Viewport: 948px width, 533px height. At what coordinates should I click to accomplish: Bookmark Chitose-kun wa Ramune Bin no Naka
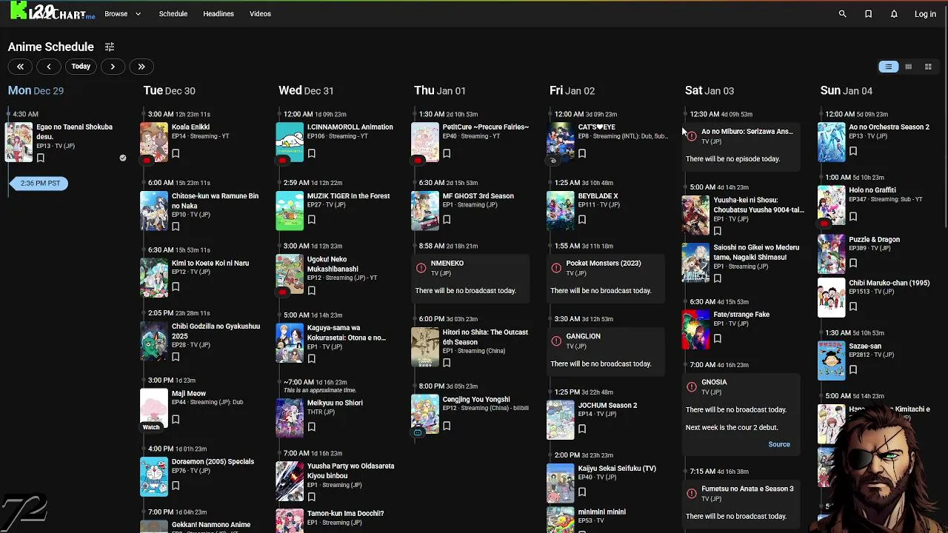coord(176,227)
